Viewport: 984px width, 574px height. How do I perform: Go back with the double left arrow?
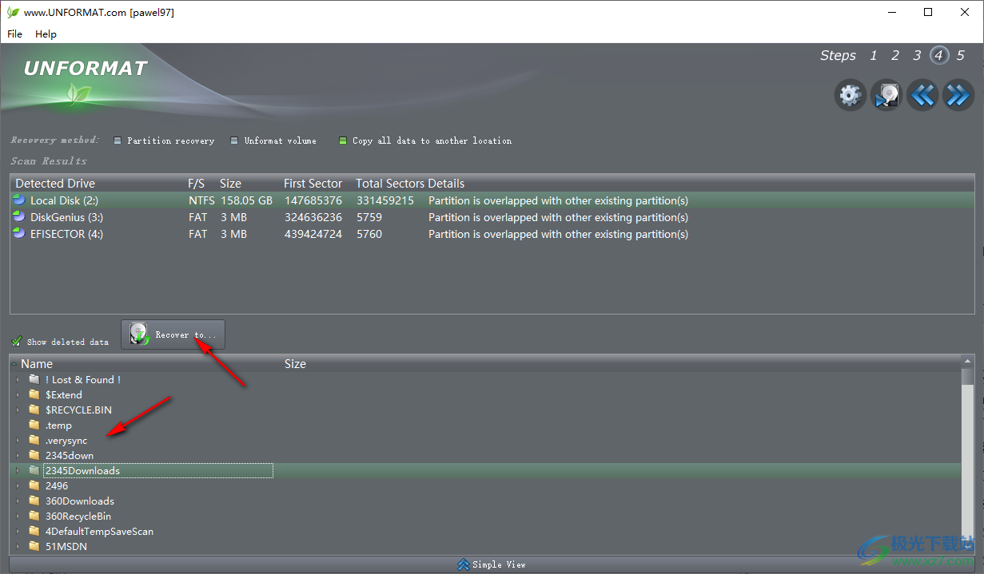point(922,96)
